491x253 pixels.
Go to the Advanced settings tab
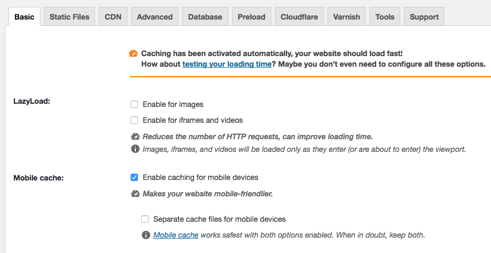(x=154, y=17)
